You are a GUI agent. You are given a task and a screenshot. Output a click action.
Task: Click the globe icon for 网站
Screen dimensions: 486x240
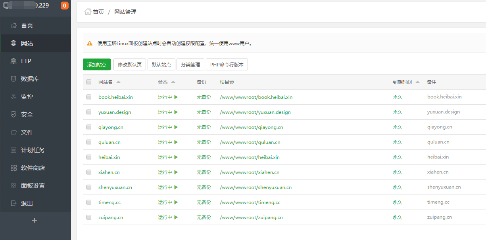pos(13,43)
